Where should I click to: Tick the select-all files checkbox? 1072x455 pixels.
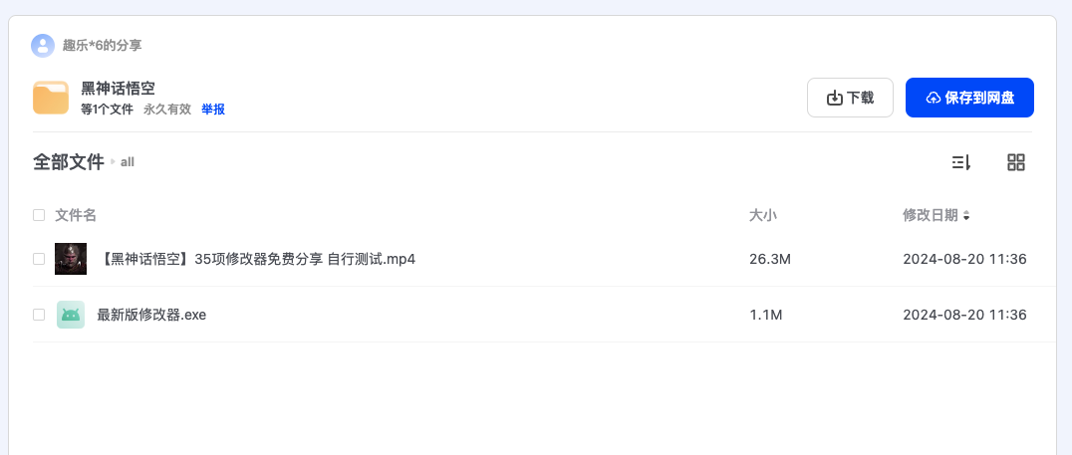click(39, 215)
